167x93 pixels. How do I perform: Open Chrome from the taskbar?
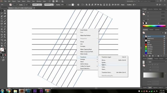[x=9, y=91]
